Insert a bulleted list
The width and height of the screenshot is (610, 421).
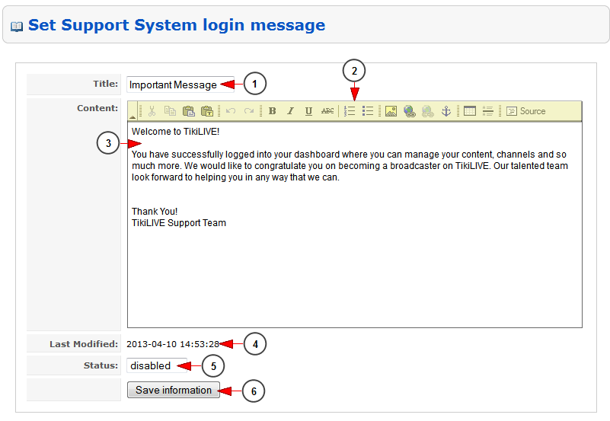point(368,111)
